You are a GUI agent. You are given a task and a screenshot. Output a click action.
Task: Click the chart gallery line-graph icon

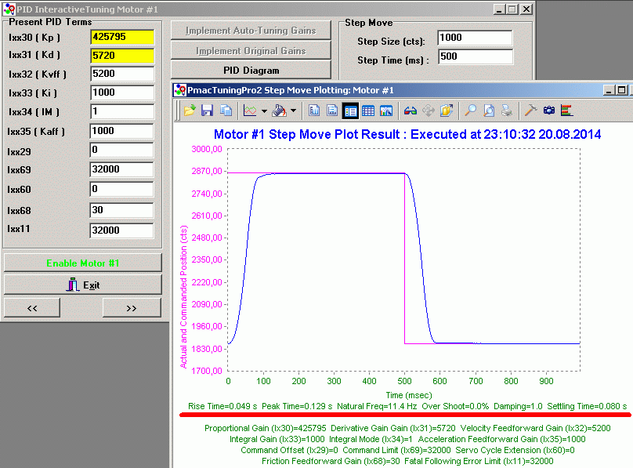(250, 111)
